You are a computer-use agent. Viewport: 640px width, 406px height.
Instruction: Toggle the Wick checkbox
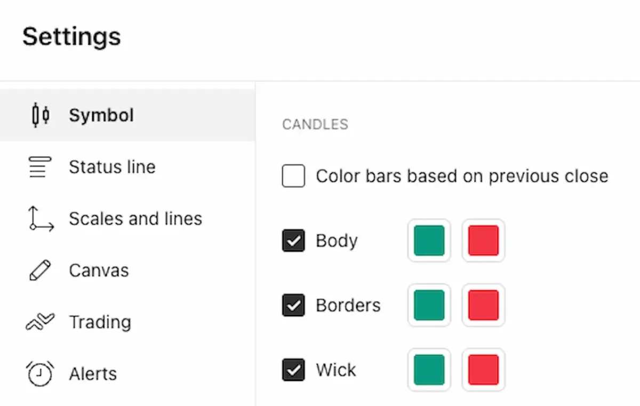(x=293, y=370)
